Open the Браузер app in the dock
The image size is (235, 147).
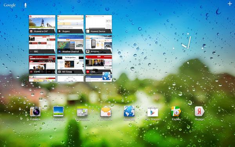(129, 113)
